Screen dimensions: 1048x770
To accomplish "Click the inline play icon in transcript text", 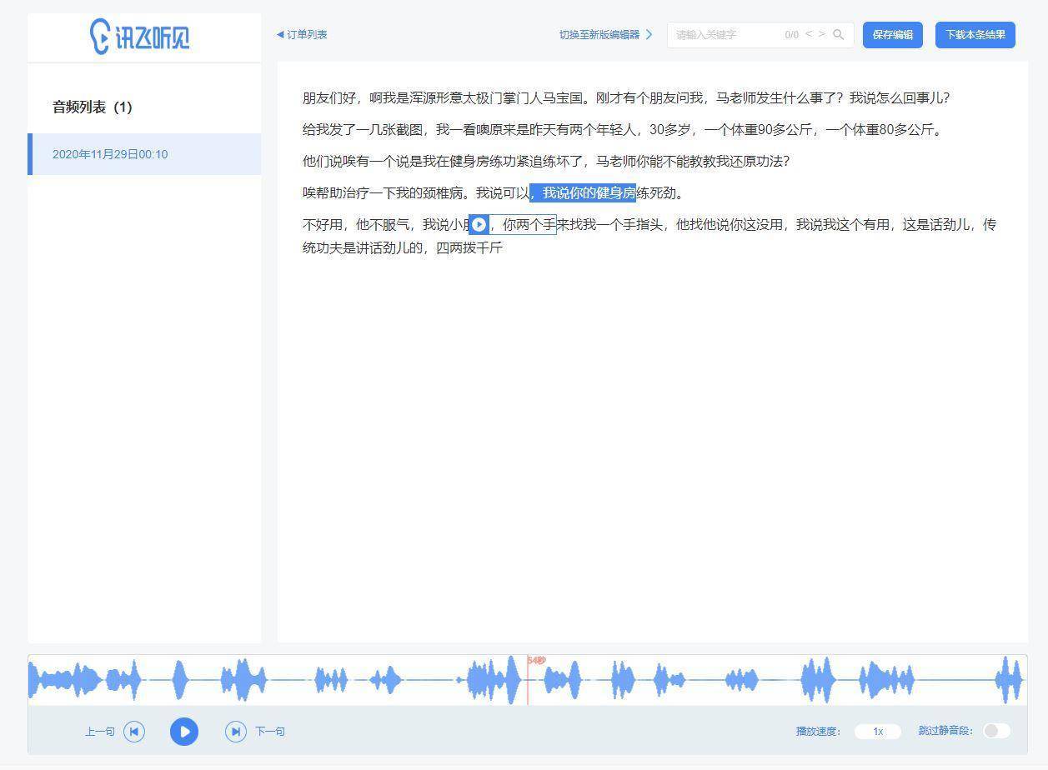I will coord(478,224).
